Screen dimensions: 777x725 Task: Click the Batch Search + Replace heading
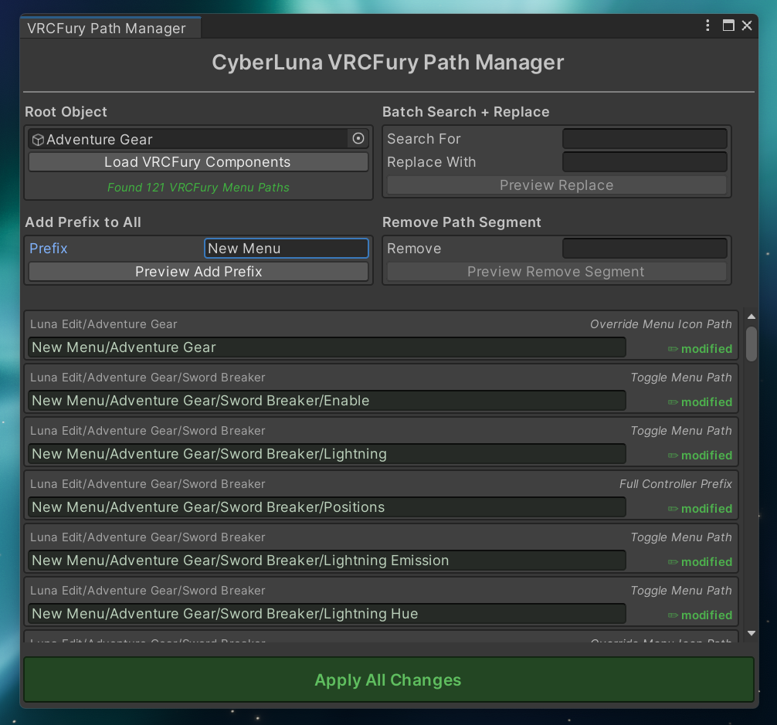click(x=466, y=111)
